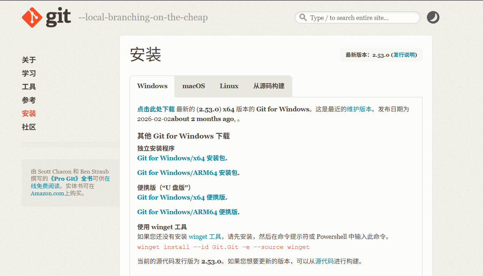Click the 最新版本：2.53.0 label
The image size is (483, 276).
(367, 55)
